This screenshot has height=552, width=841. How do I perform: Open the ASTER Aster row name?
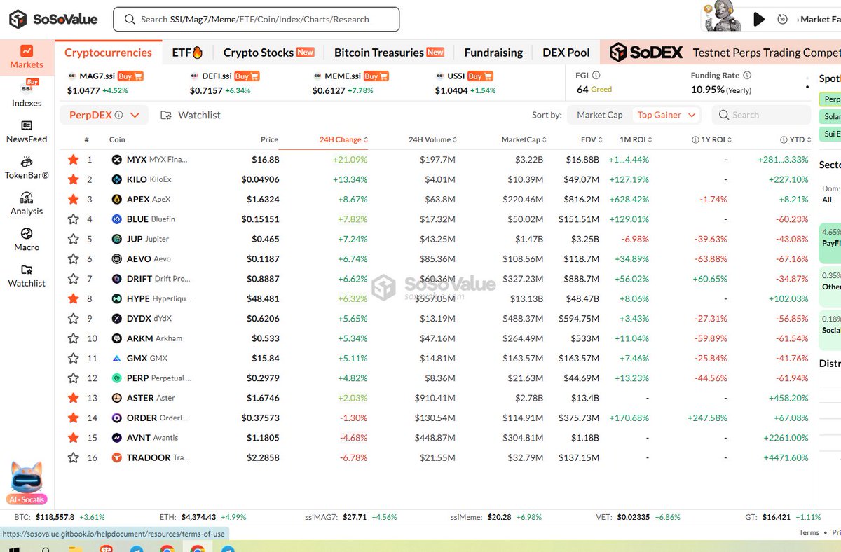[151, 398]
